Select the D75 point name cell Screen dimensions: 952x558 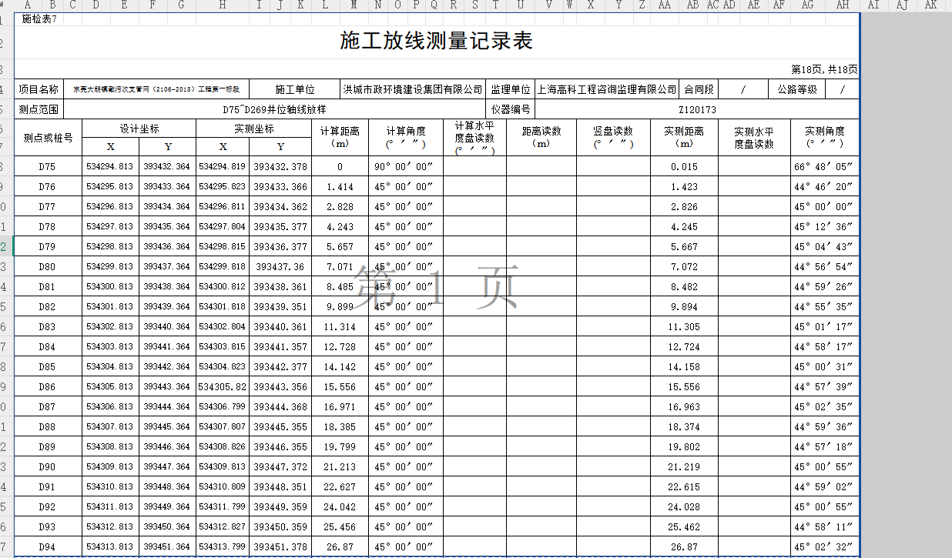(48, 166)
